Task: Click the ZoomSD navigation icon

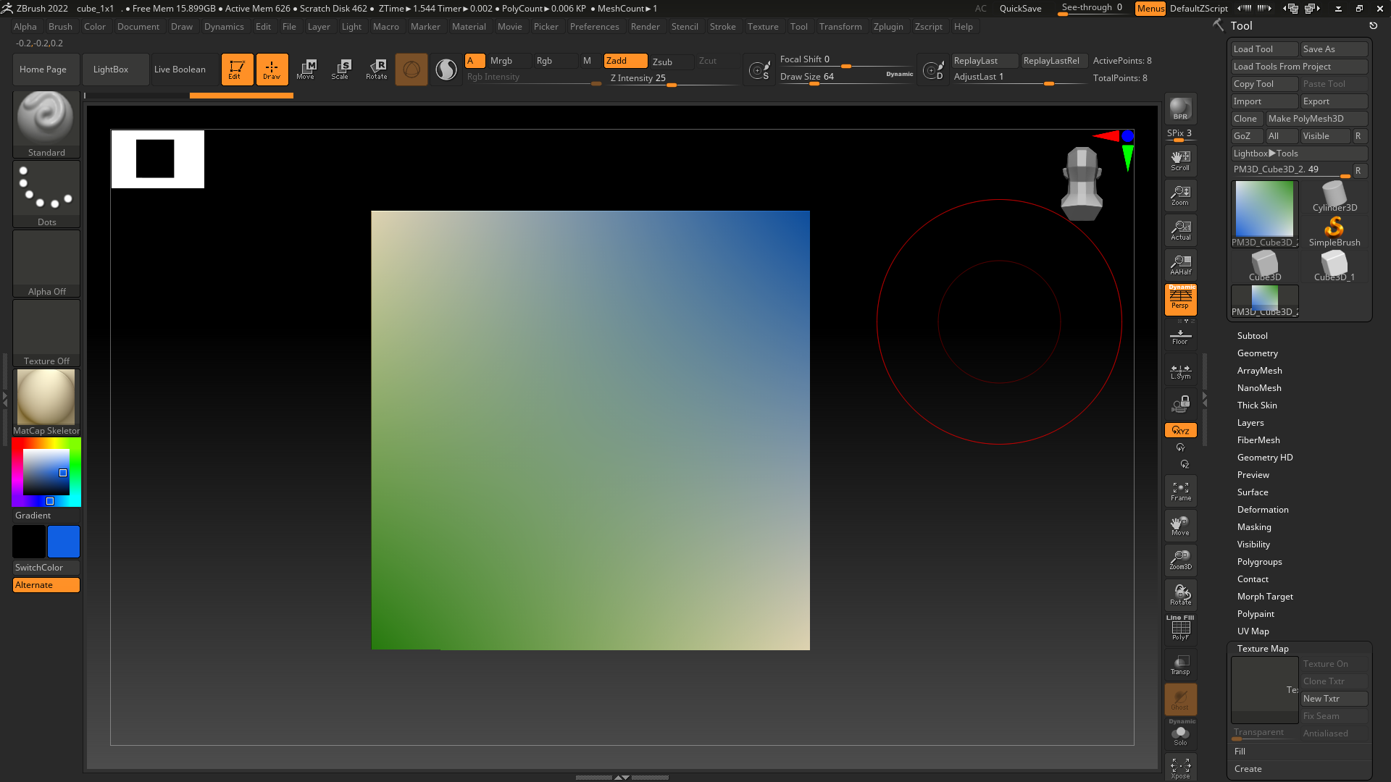Action: 1180,560
